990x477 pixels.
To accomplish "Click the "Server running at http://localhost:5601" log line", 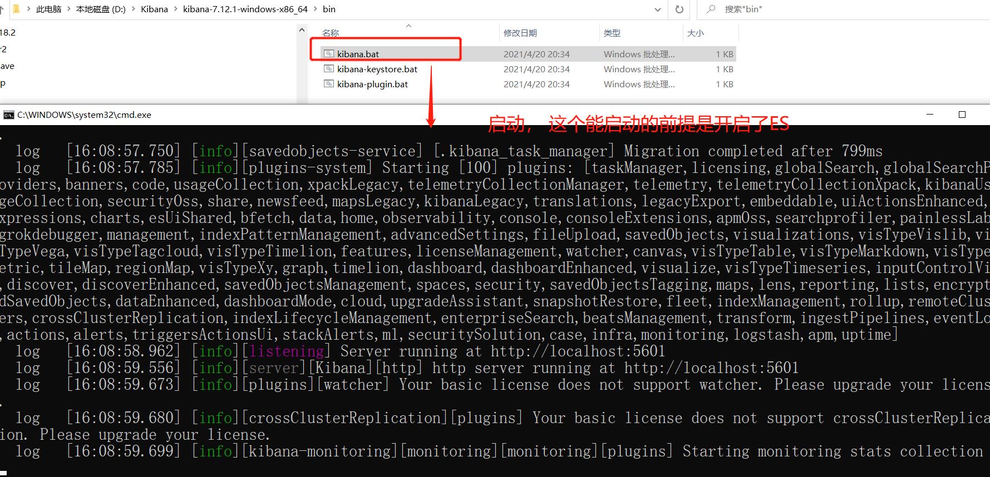I will click(x=503, y=351).
